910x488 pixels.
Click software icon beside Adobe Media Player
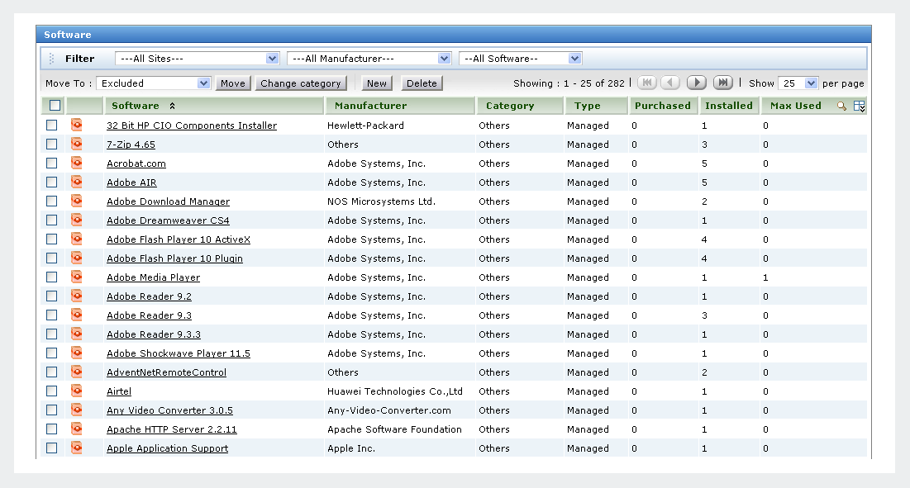(x=76, y=277)
